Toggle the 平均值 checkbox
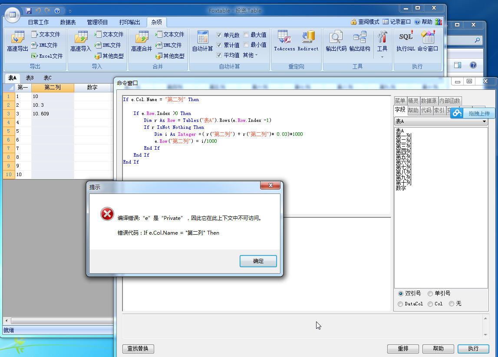The image size is (498, 357). (219, 55)
